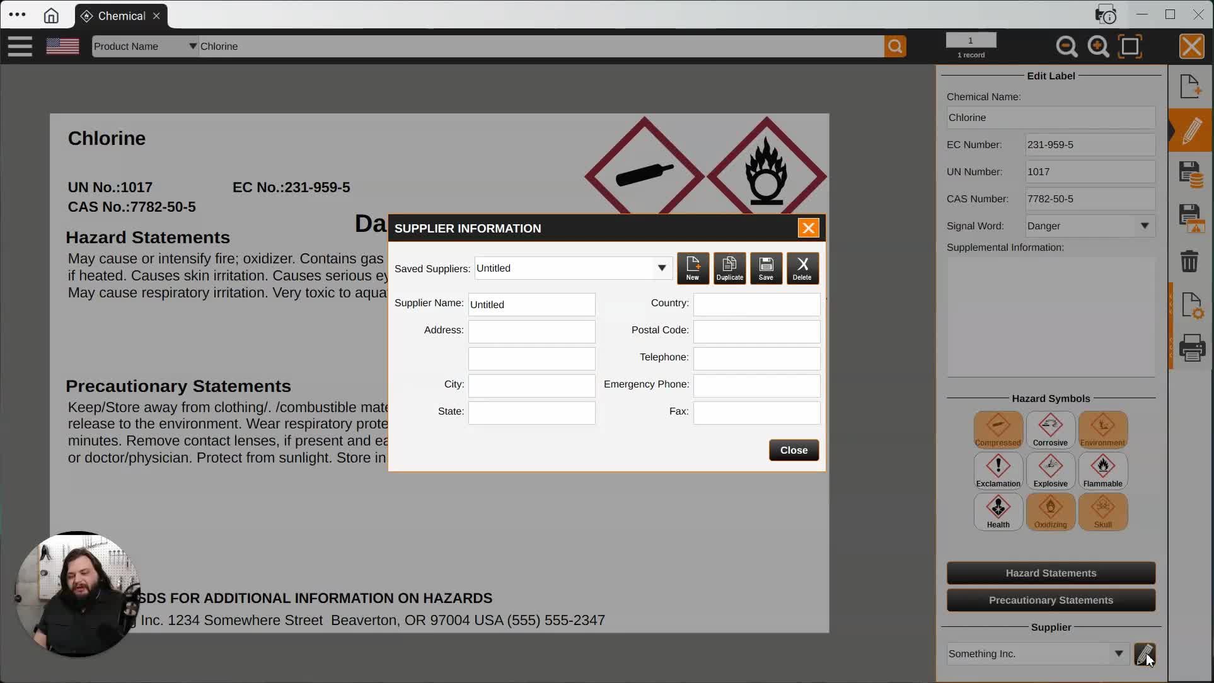Click the zoom in magnifier icon
1214x683 pixels.
pyautogui.click(x=1098, y=47)
